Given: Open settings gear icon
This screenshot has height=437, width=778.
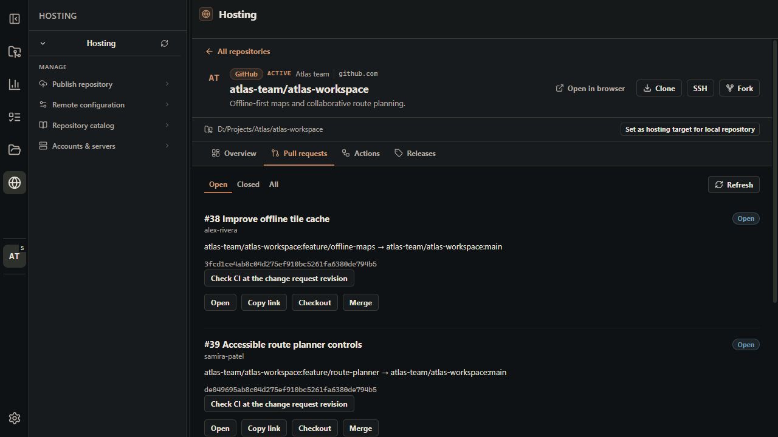Looking at the screenshot, I should point(15,418).
